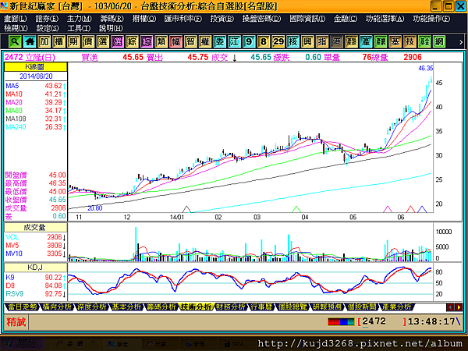This screenshot has height=351, width=468.
Task: Switch to the 財務分析 tab
Action: [231, 307]
